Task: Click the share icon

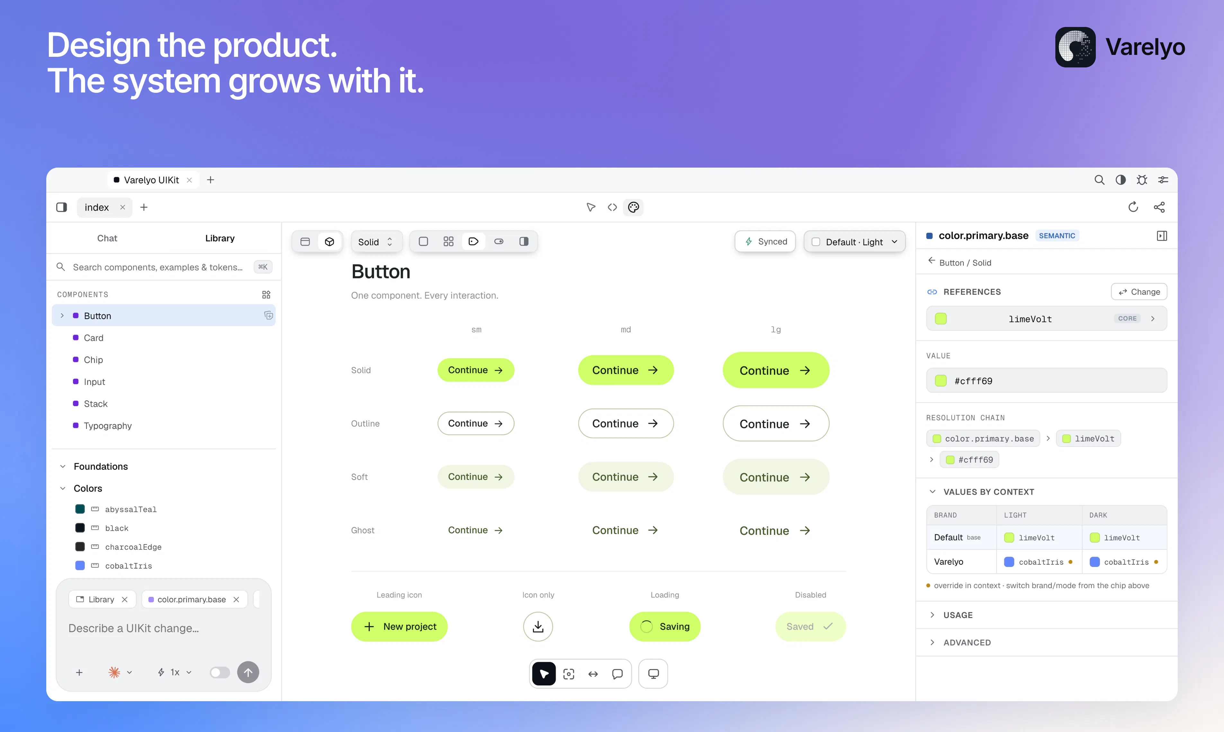Action: (1159, 207)
